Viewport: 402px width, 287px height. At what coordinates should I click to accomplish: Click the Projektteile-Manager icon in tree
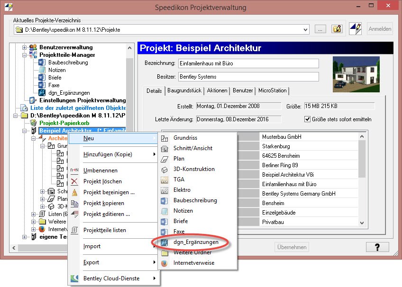pos(33,55)
